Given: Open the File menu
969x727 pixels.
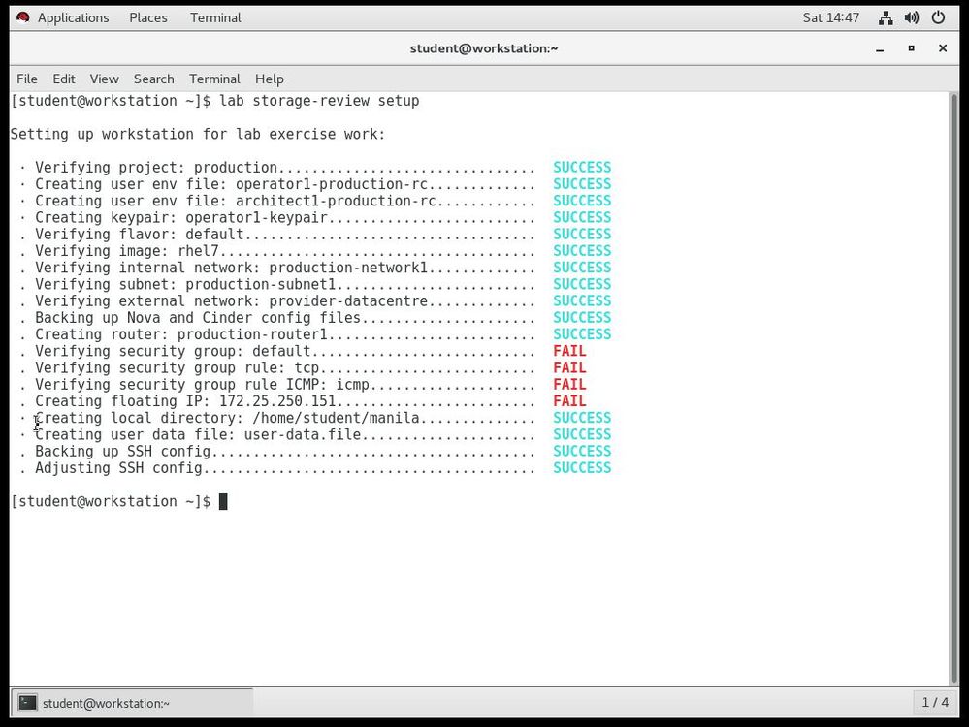Looking at the screenshot, I should 27,79.
